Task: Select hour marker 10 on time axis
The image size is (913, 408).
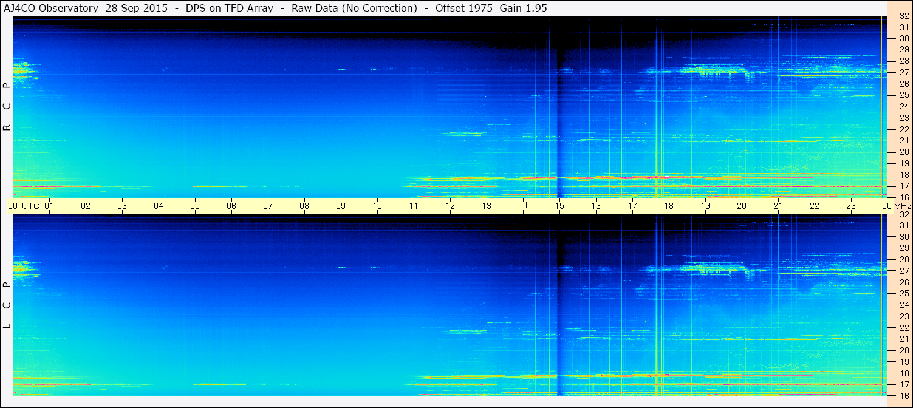Action: (377, 206)
